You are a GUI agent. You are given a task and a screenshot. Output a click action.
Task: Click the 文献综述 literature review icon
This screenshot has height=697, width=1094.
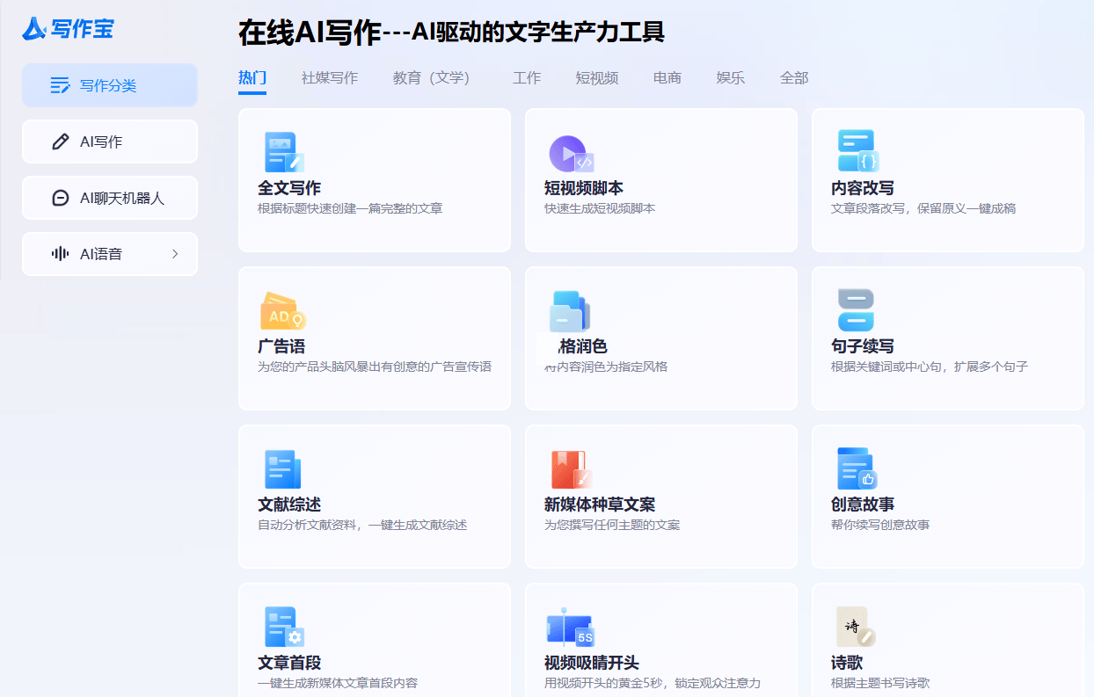pos(281,467)
